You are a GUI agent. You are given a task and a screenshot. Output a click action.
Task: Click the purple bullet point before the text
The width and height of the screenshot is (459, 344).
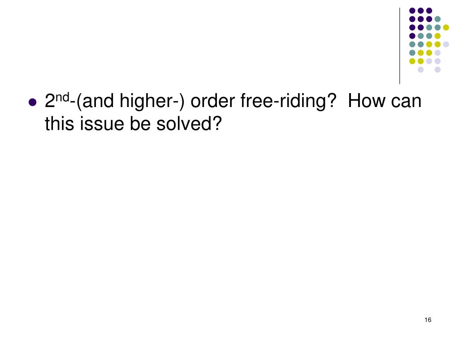(x=32, y=103)
